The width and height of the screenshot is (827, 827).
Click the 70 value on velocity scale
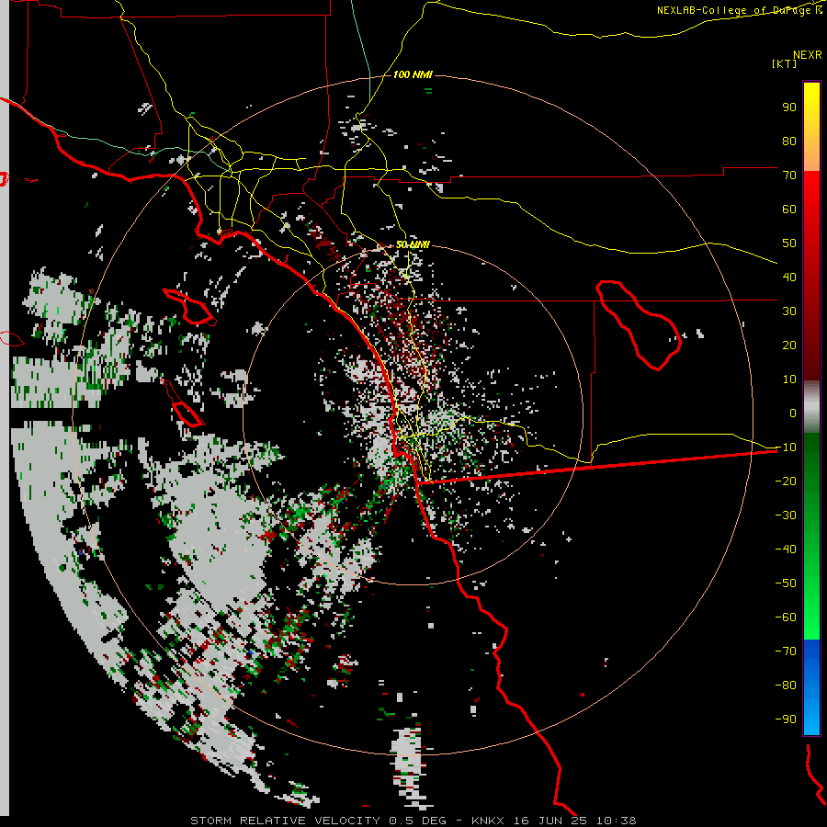(x=789, y=176)
